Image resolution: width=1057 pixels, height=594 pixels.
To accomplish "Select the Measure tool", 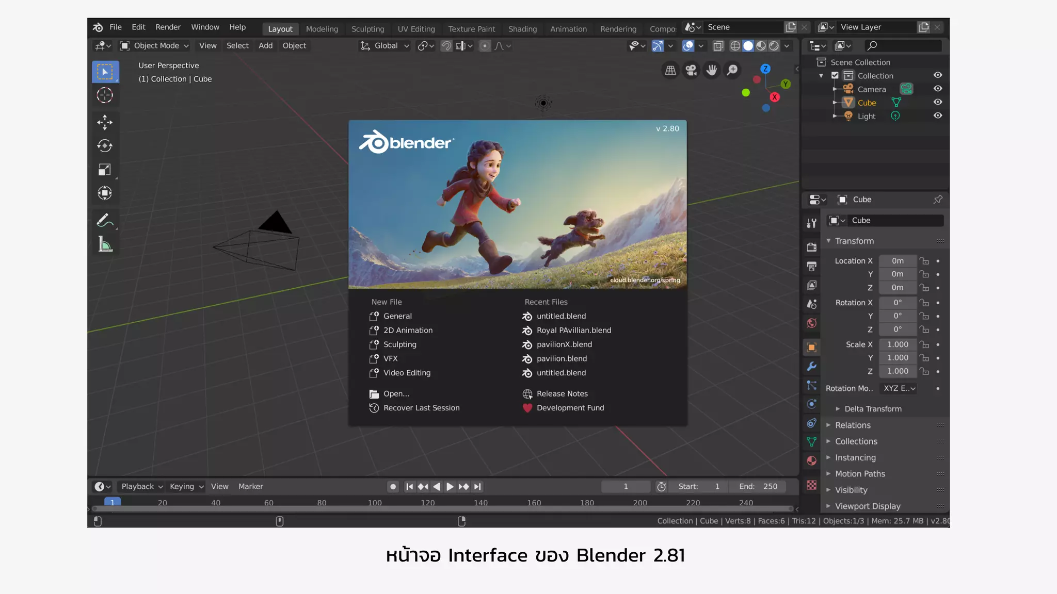I will click(x=105, y=244).
